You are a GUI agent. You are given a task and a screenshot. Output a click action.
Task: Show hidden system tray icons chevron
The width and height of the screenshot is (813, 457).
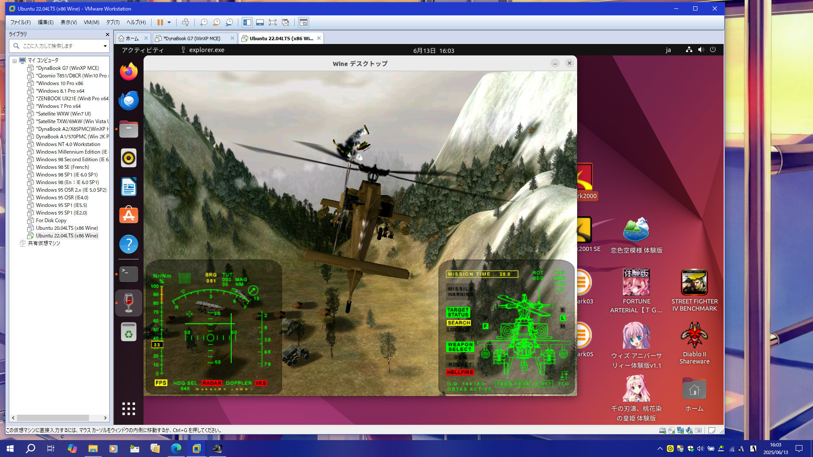coord(660,449)
